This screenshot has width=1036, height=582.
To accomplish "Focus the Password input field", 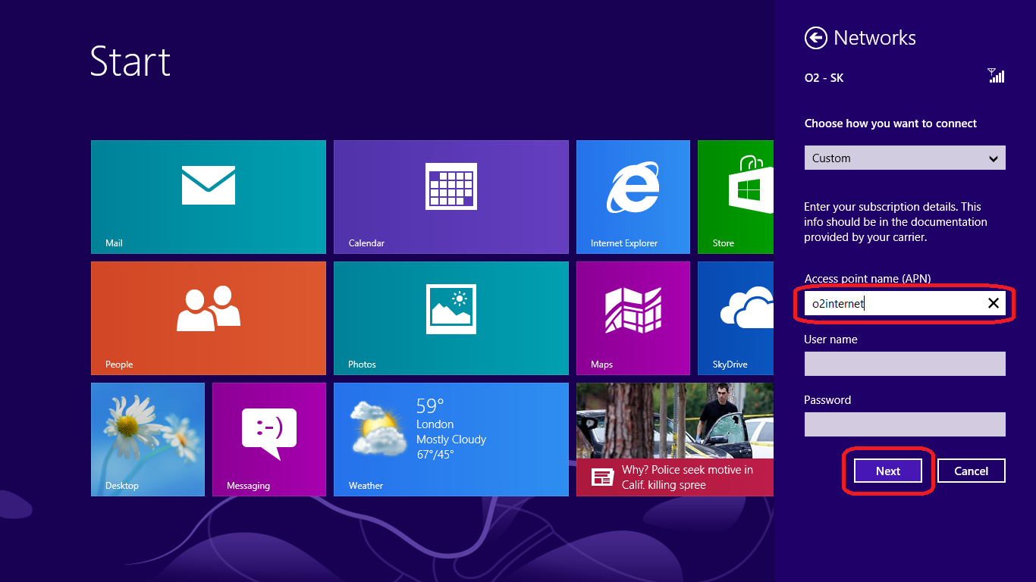I will tap(904, 424).
